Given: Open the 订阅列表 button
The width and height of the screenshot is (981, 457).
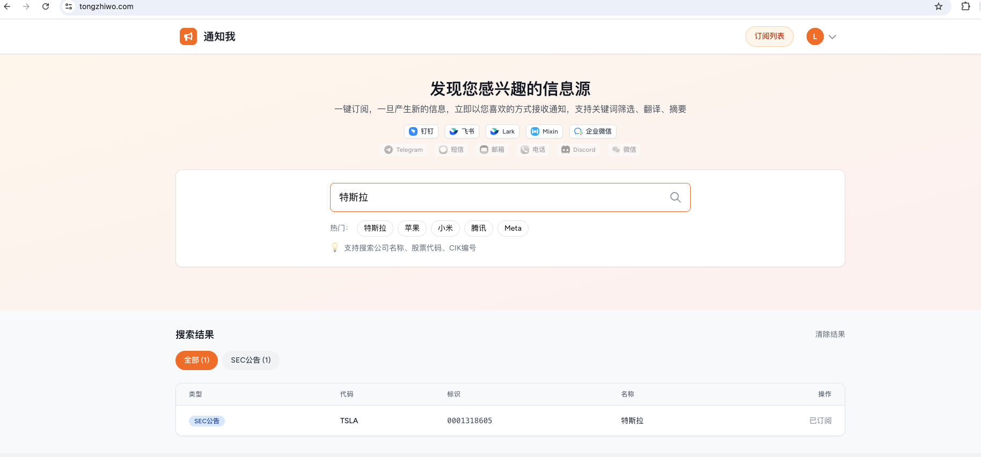Looking at the screenshot, I should click(x=770, y=36).
